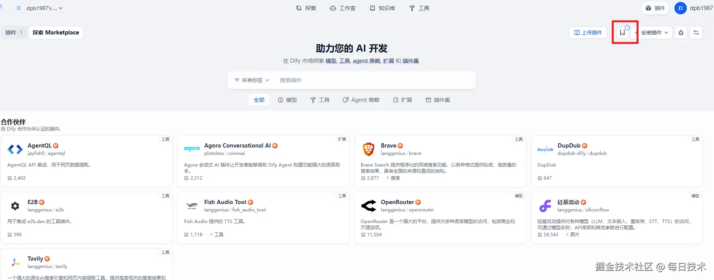
Task: Click the 图片 tag on 硅基流动 card
Action: click(x=572, y=235)
